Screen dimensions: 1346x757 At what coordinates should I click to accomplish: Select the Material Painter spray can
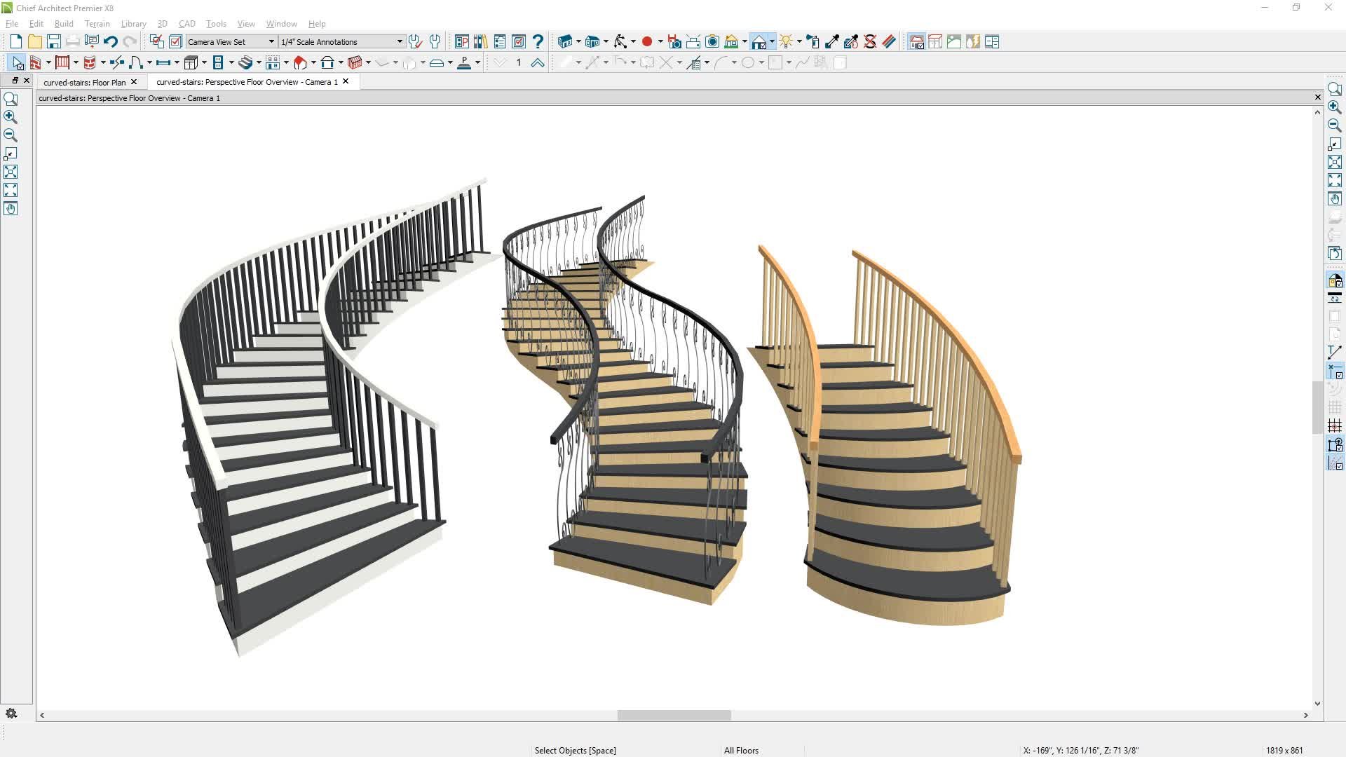(813, 42)
